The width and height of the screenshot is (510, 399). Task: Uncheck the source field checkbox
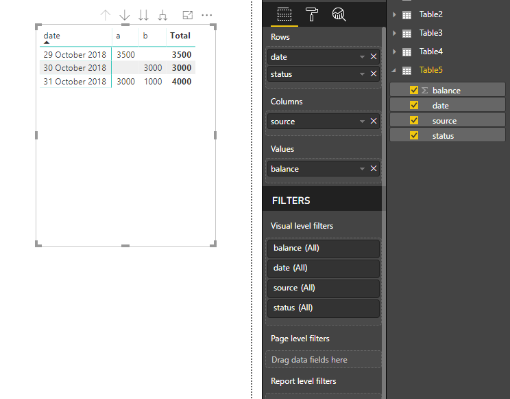(x=414, y=120)
